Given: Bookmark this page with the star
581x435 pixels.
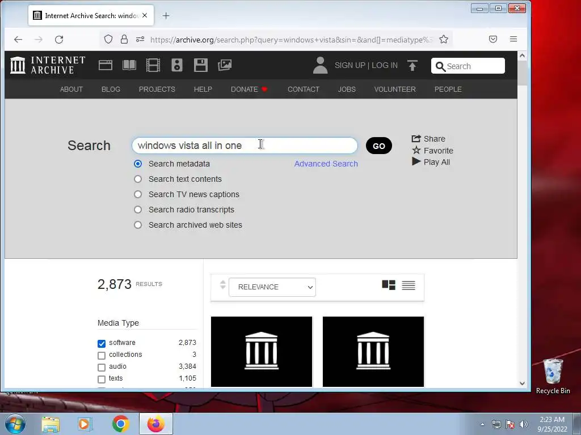Looking at the screenshot, I should pyautogui.click(x=444, y=39).
